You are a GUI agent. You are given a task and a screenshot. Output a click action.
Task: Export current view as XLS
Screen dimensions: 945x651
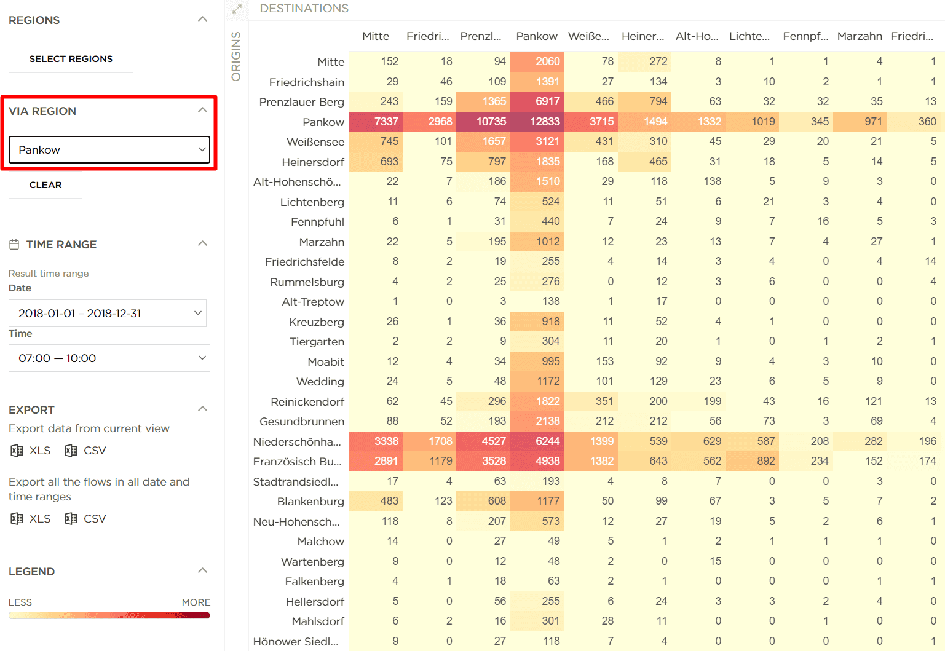[31, 451]
